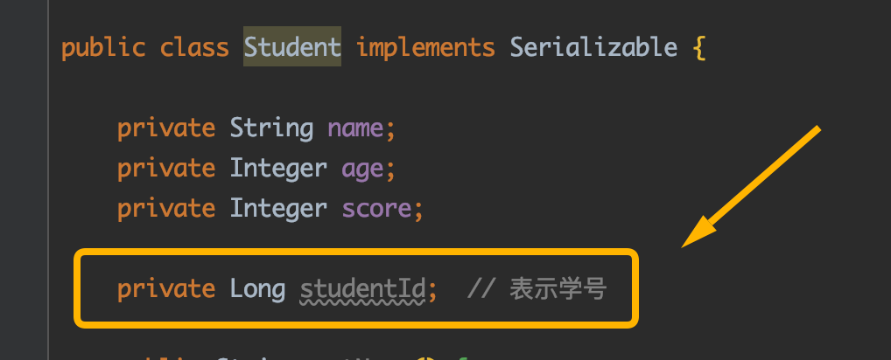Click the name field identifier
Image resolution: width=891 pixels, height=360 pixels.
click(355, 128)
